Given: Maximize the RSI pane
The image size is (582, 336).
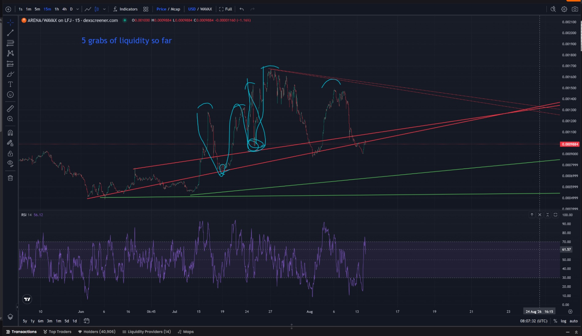Looking at the screenshot, I should coord(555,215).
